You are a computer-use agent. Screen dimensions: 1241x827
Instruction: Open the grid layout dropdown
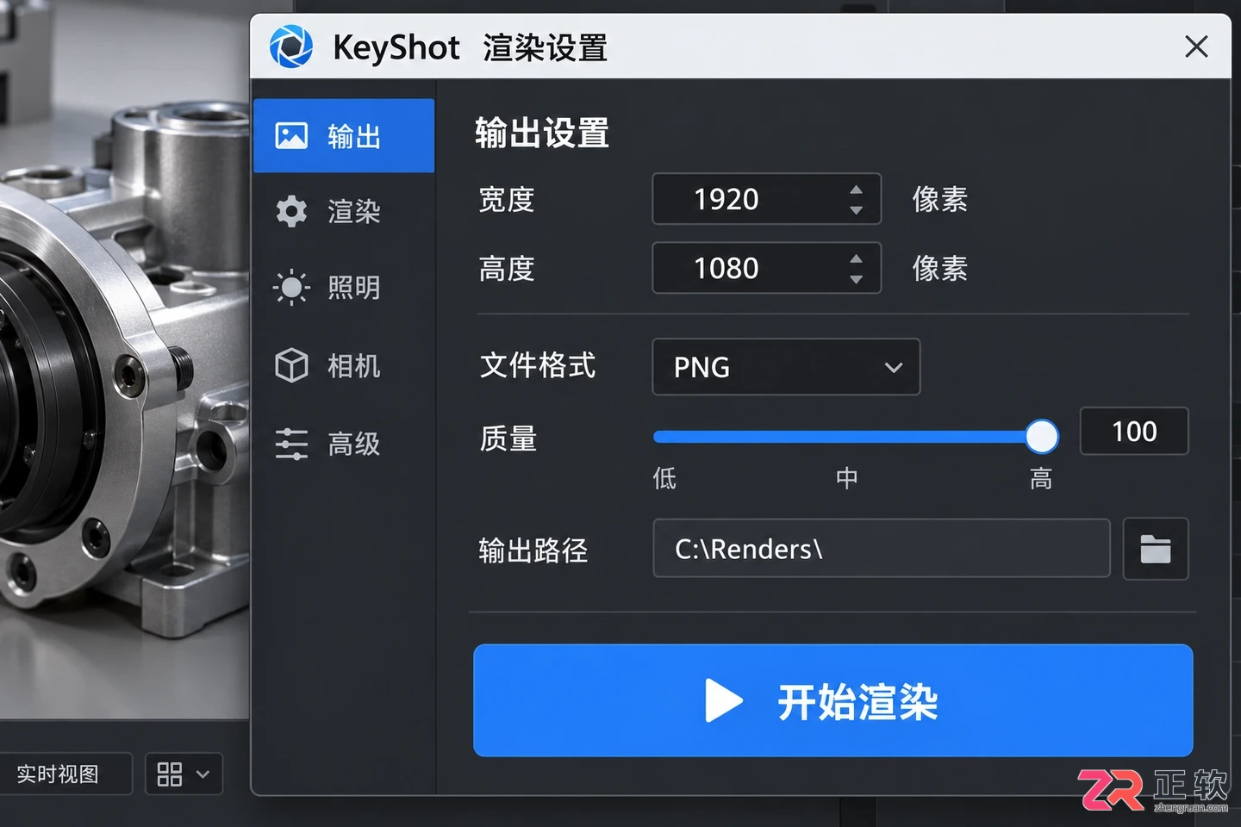point(184,774)
